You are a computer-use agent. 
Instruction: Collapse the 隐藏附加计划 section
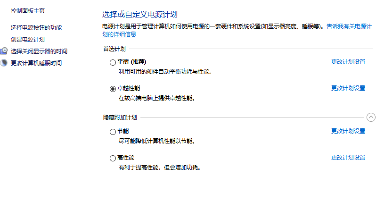coord(371,118)
